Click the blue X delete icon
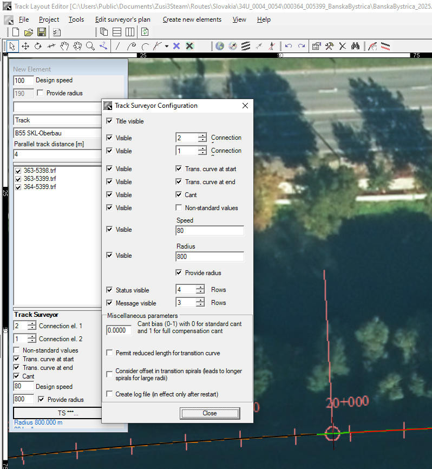The width and height of the screenshot is (432, 469). 176,46
